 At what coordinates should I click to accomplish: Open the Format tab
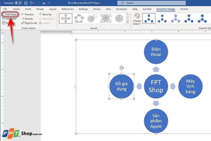(184, 9)
